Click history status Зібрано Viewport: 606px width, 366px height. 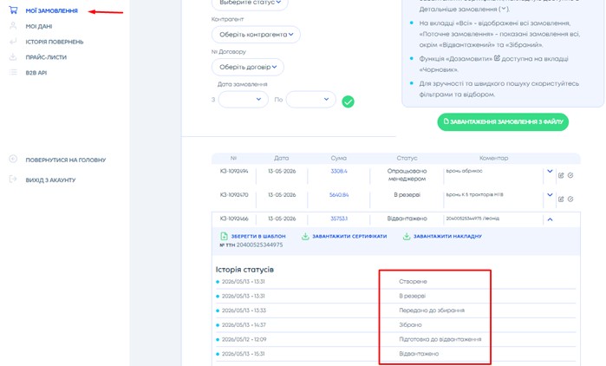click(410, 324)
